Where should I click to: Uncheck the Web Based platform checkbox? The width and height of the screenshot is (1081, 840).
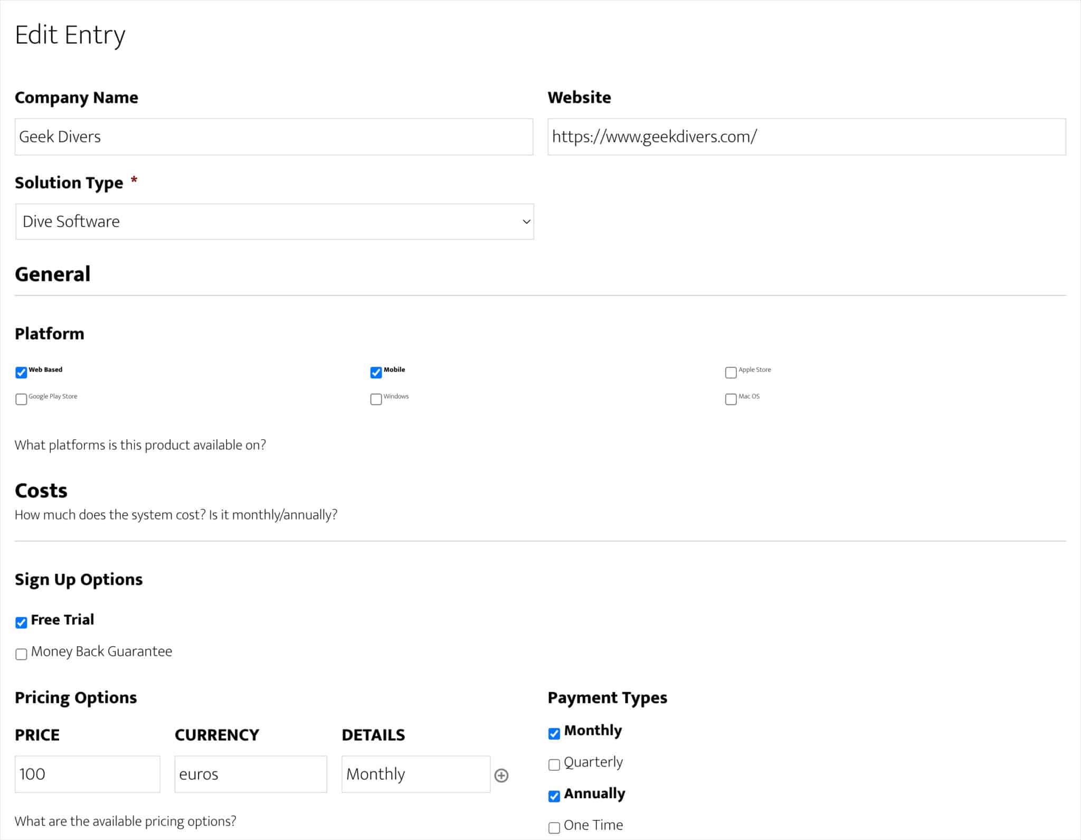coord(21,373)
